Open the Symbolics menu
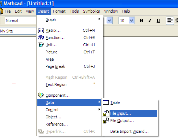The height and width of the screenshot is (140, 178). tap(91, 11)
